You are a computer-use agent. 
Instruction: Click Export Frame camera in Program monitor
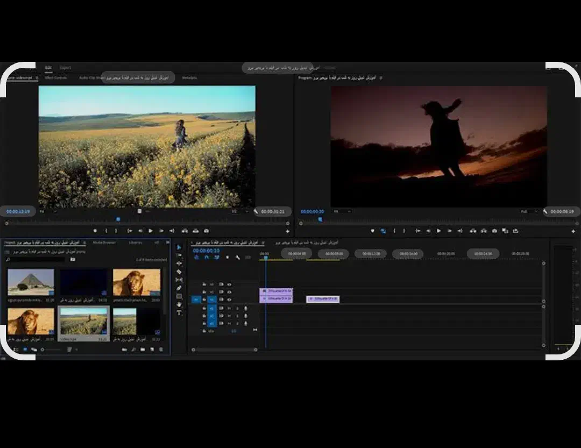click(x=494, y=231)
